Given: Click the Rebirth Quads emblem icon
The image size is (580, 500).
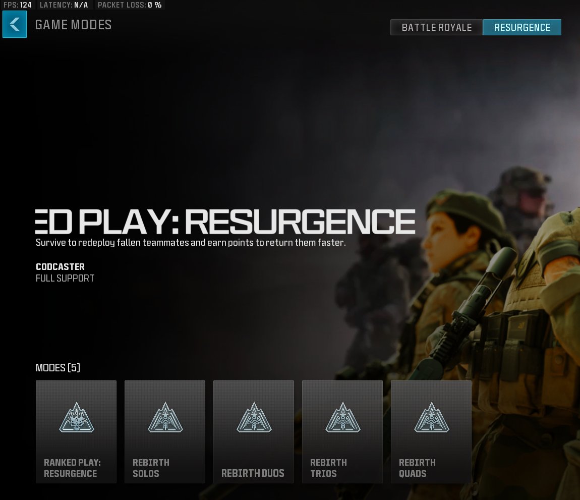Looking at the screenshot, I should pos(432,417).
